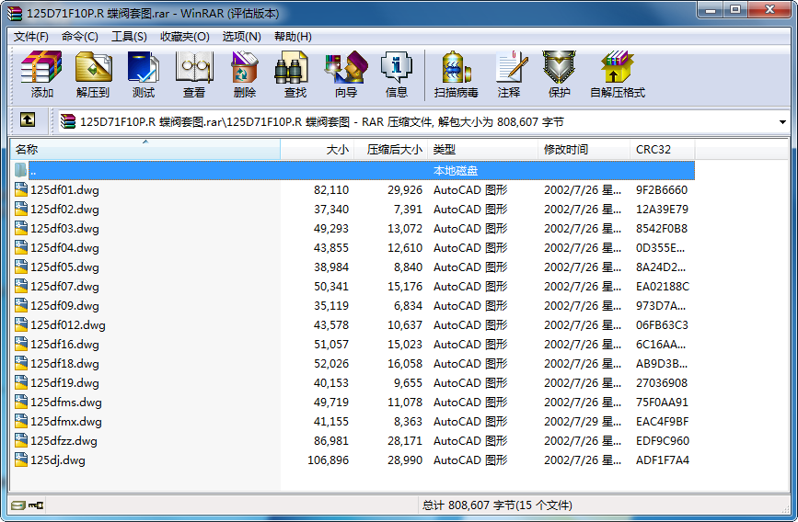Select file 125df02.dwg
This screenshot has height=522, width=798.
(64, 209)
